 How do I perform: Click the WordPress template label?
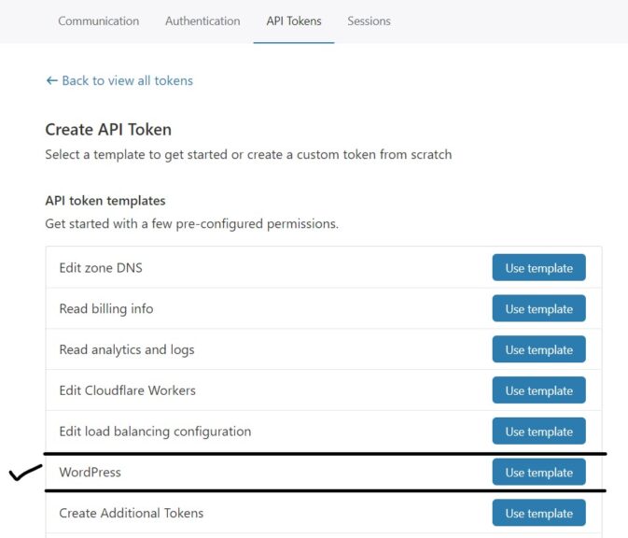click(x=90, y=472)
